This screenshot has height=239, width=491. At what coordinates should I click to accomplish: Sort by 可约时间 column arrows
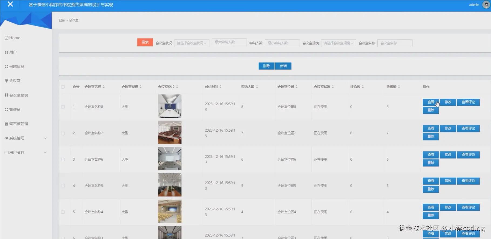[221, 87]
